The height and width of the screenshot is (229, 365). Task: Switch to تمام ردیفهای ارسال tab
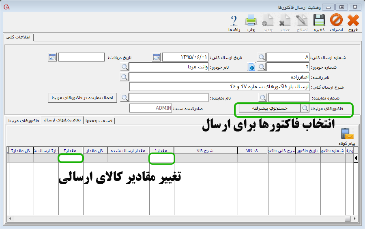pos(62,120)
